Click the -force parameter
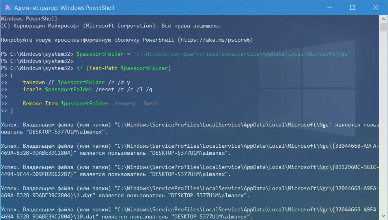 [x=149, y=103]
